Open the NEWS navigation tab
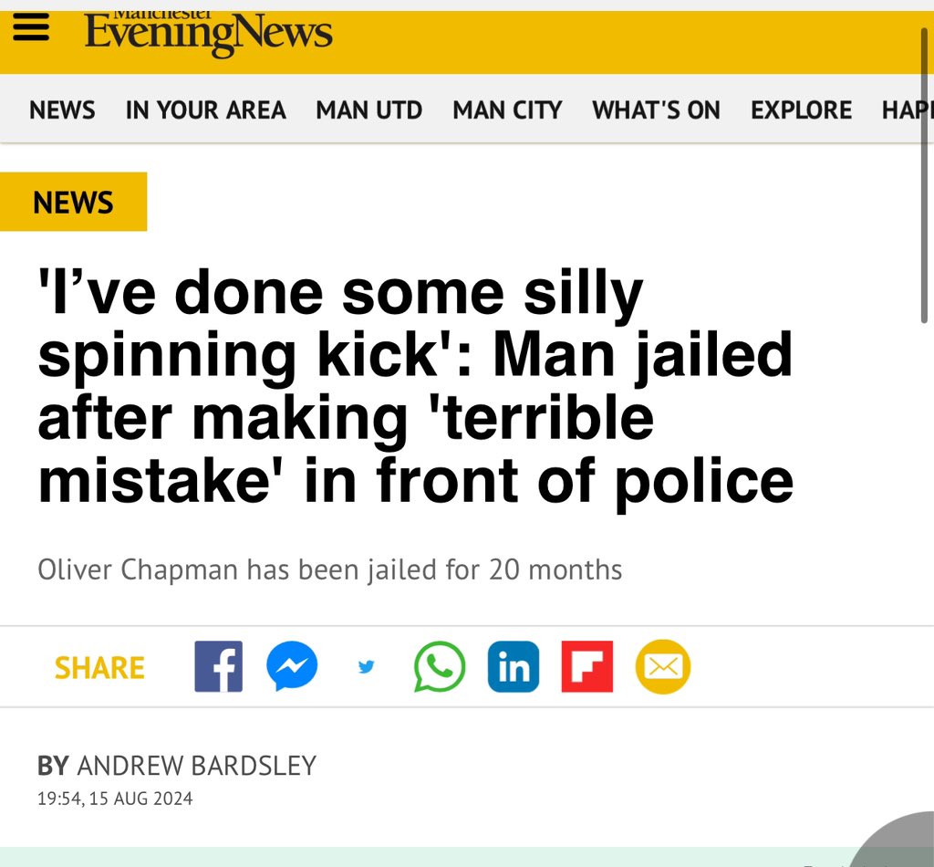Viewport: 934px width, 867px height. pos(62,110)
